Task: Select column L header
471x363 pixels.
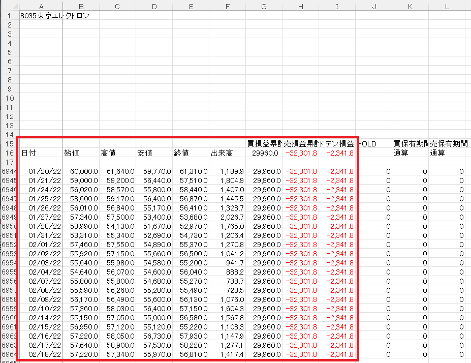Action: pos(447,7)
